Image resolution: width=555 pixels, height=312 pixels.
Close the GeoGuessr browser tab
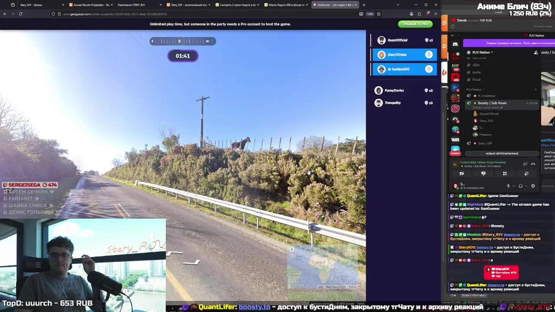coord(356,5)
